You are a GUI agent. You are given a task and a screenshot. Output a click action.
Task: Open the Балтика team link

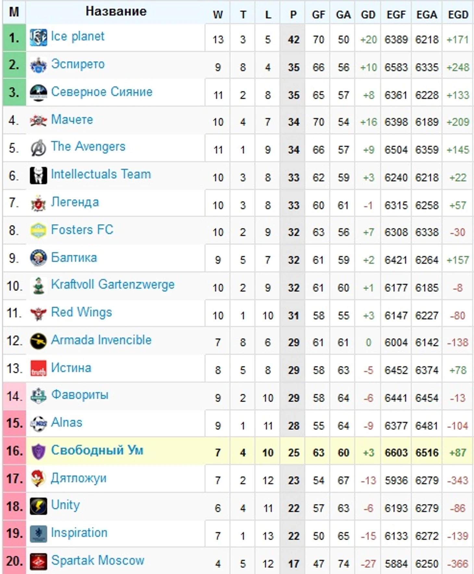74,257
